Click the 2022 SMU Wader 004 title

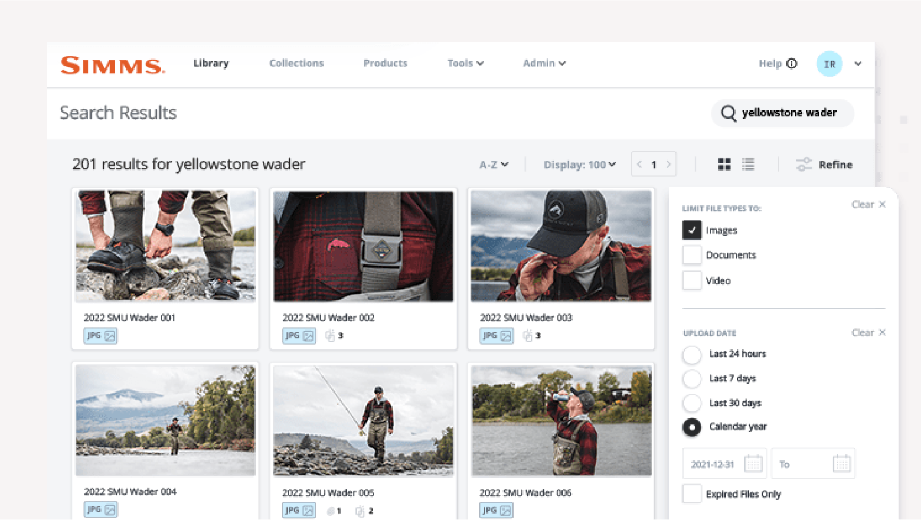pos(130,491)
